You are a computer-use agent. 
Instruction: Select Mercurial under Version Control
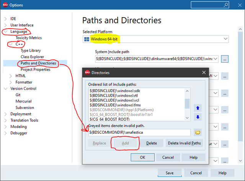24,101
